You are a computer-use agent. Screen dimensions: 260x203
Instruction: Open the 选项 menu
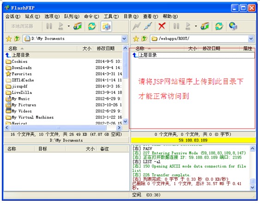pos(52,17)
